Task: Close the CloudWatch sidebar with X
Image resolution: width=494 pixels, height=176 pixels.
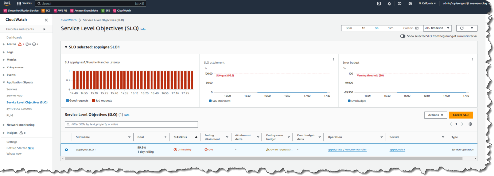Action: coord(46,20)
